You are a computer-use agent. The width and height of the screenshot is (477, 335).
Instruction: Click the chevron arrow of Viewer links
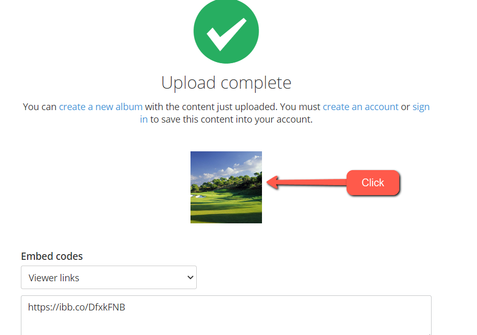pos(190,277)
